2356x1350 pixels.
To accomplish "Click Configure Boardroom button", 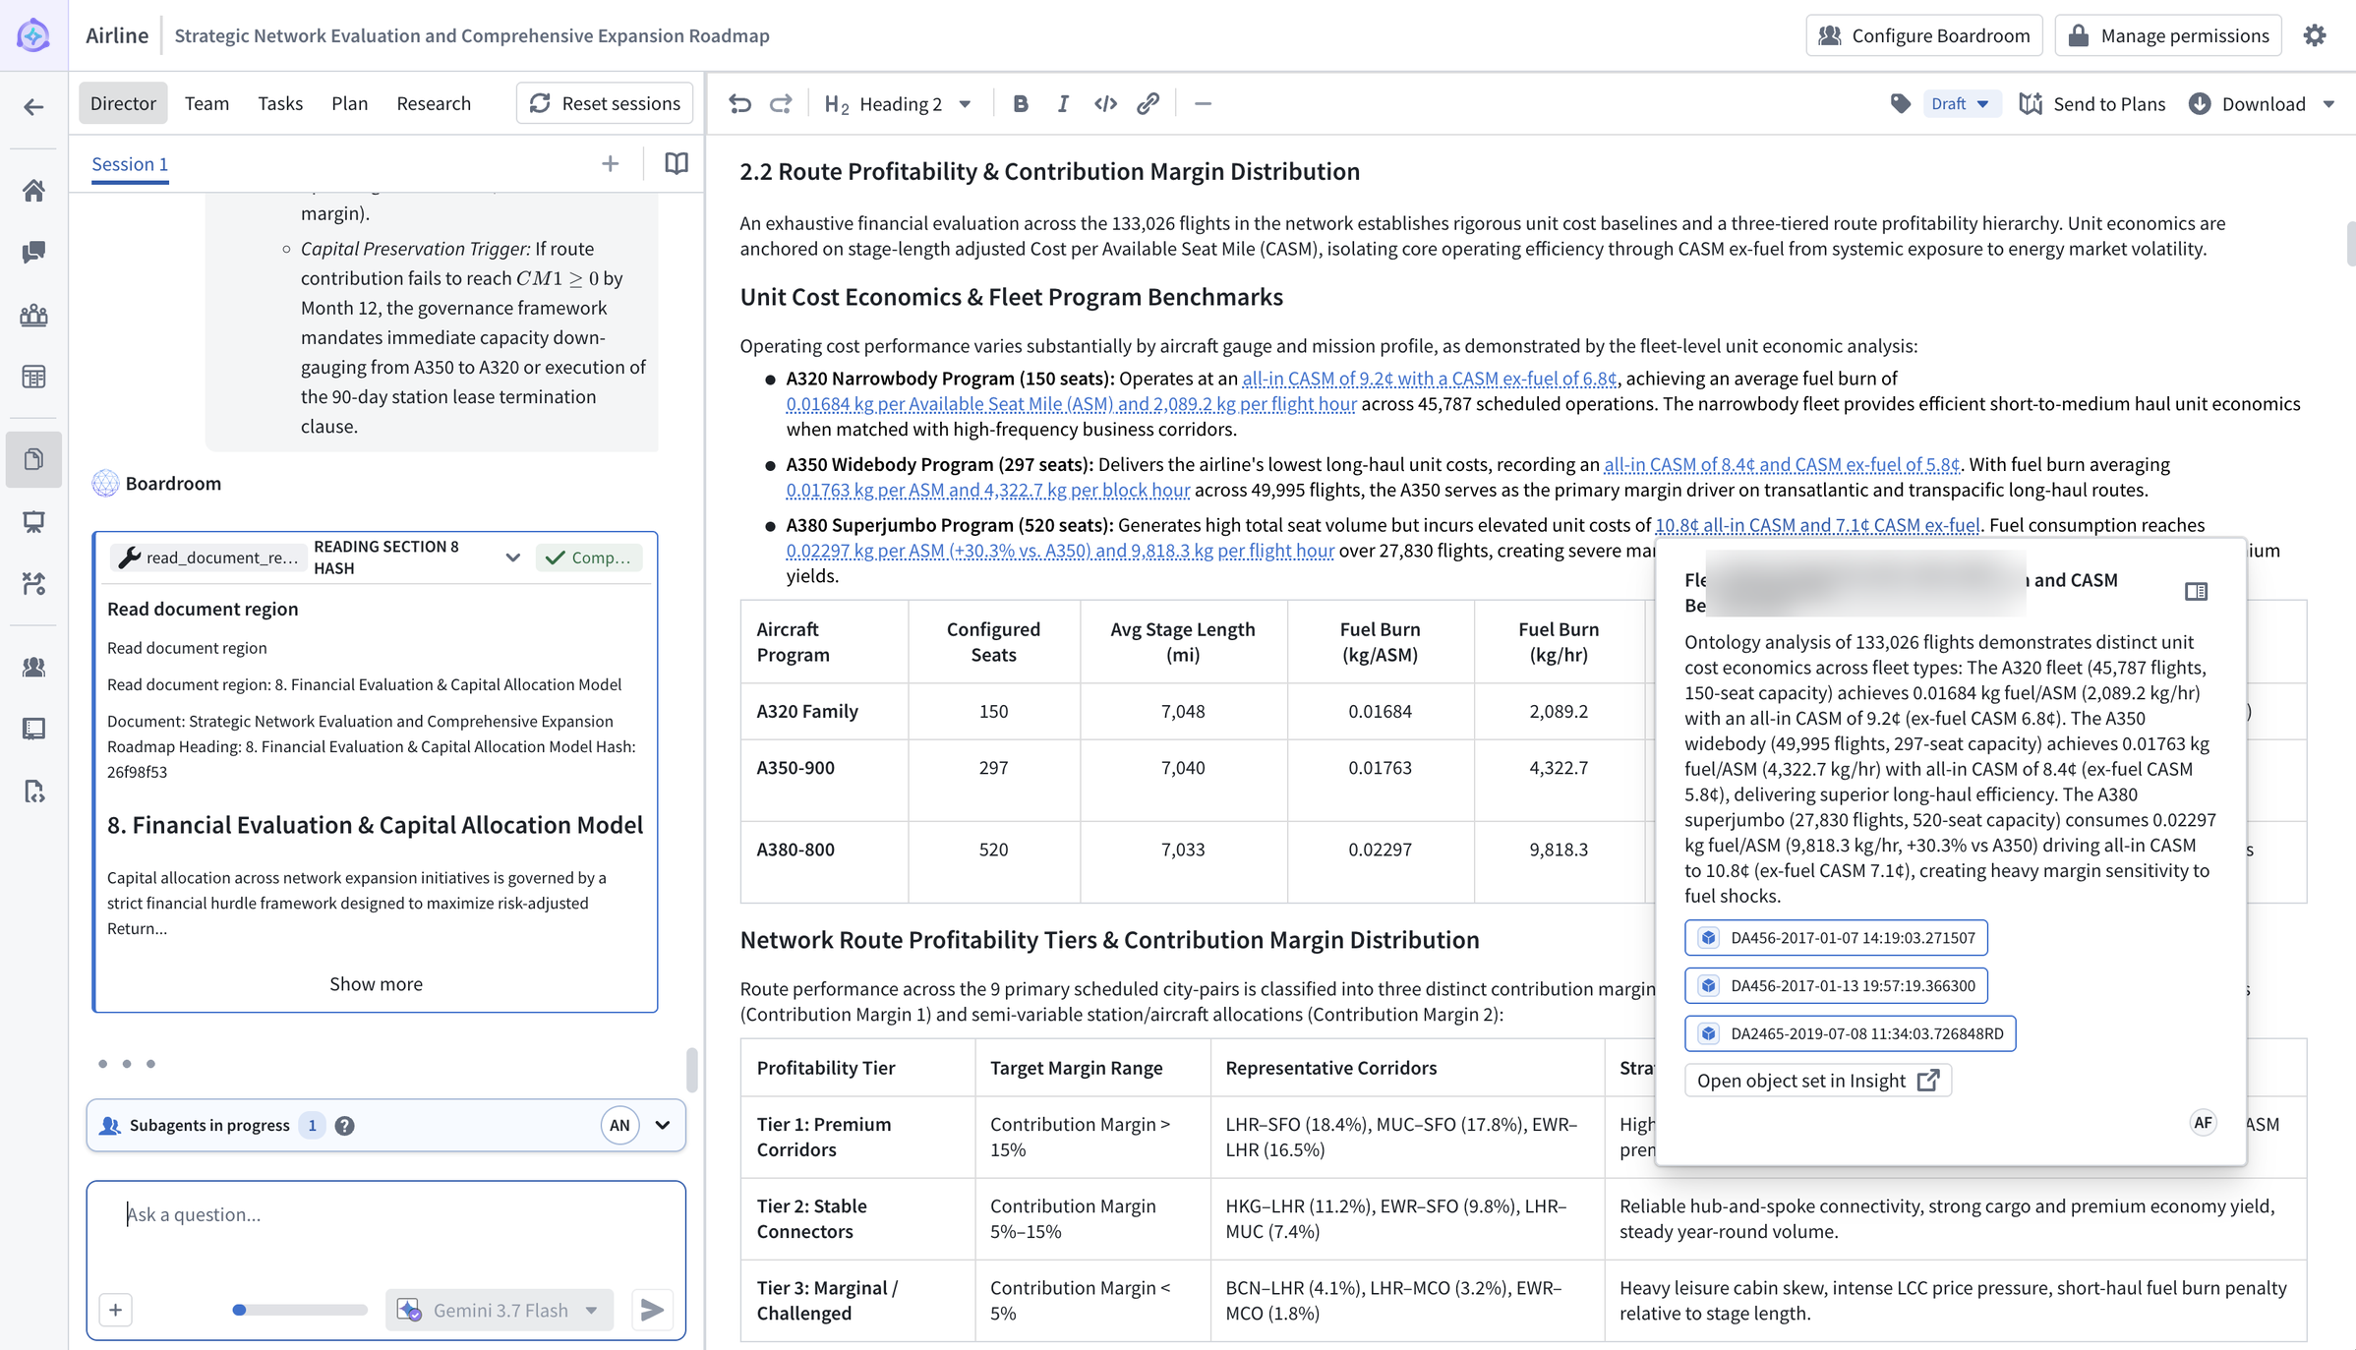I will [x=1924, y=35].
